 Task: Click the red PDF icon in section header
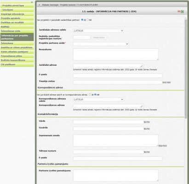point(179,11)
